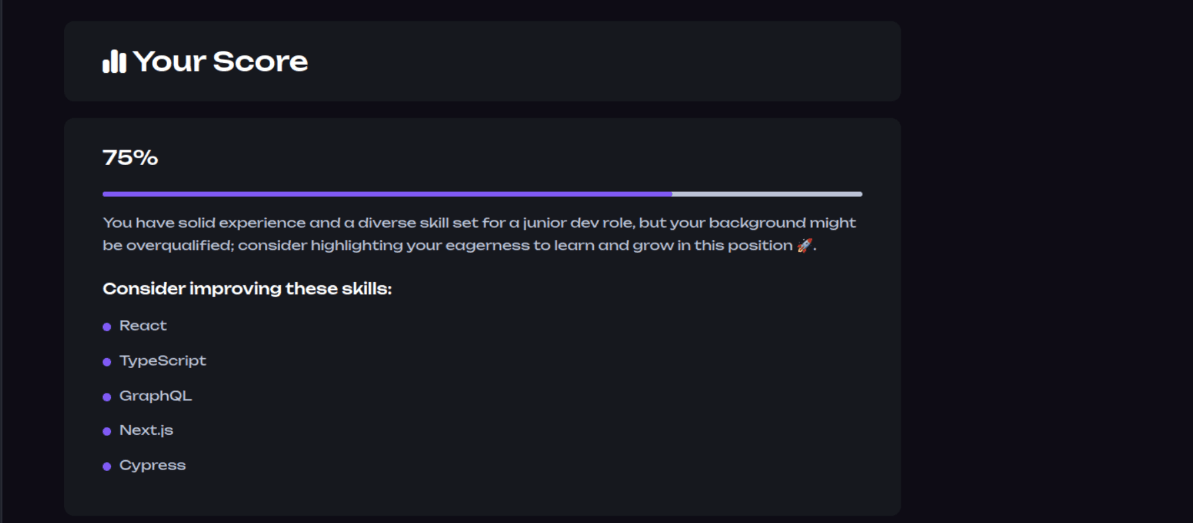Click the purple filled part of progress bar
The height and width of the screenshot is (523, 1193).
tap(387, 194)
